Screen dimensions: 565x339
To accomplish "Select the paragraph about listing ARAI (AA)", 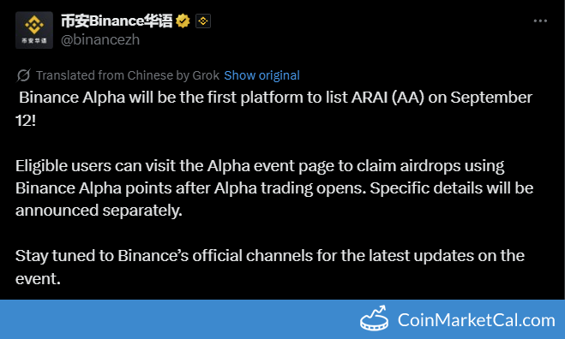I will (x=273, y=109).
